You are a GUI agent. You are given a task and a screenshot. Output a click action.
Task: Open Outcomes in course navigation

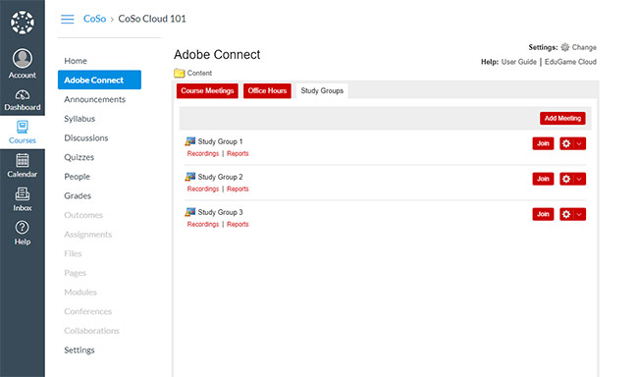pos(83,215)
